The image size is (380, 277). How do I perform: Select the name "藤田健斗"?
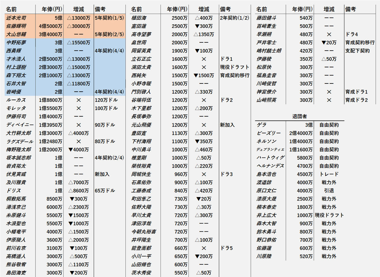[267, 18]
